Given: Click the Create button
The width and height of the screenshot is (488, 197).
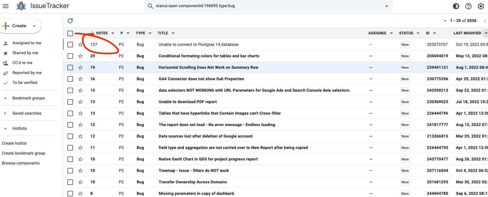Looking at the screenshot, I should click(x=19, y=26).
